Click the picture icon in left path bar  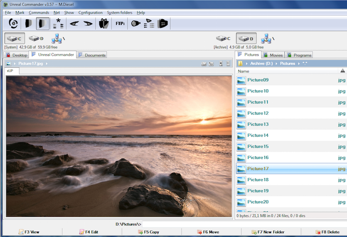tap(9, 64)
